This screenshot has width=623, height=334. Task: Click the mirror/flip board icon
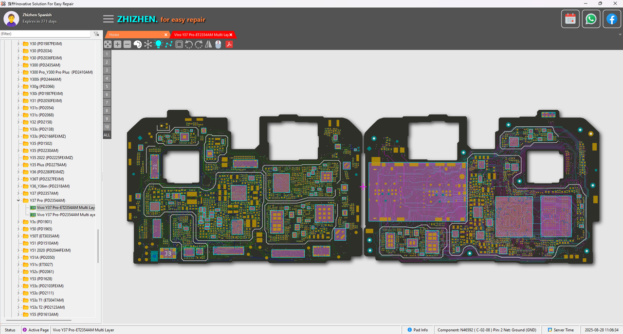click(208, 44)
